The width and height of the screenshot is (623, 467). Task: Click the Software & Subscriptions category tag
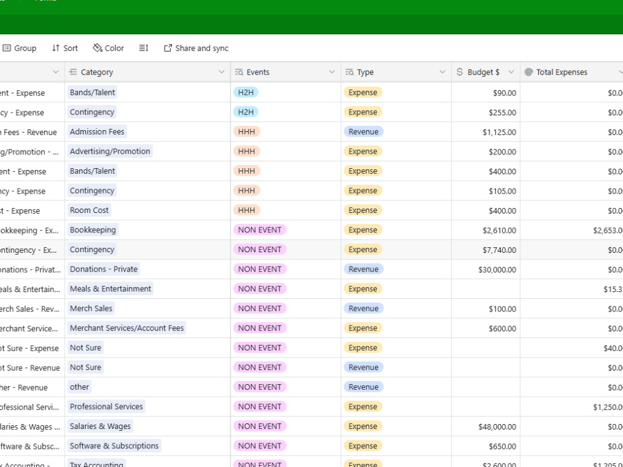[x=114, y=446]
